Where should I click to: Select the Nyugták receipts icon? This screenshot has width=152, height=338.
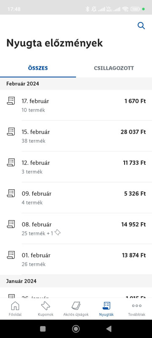click(x=106, y=305)
